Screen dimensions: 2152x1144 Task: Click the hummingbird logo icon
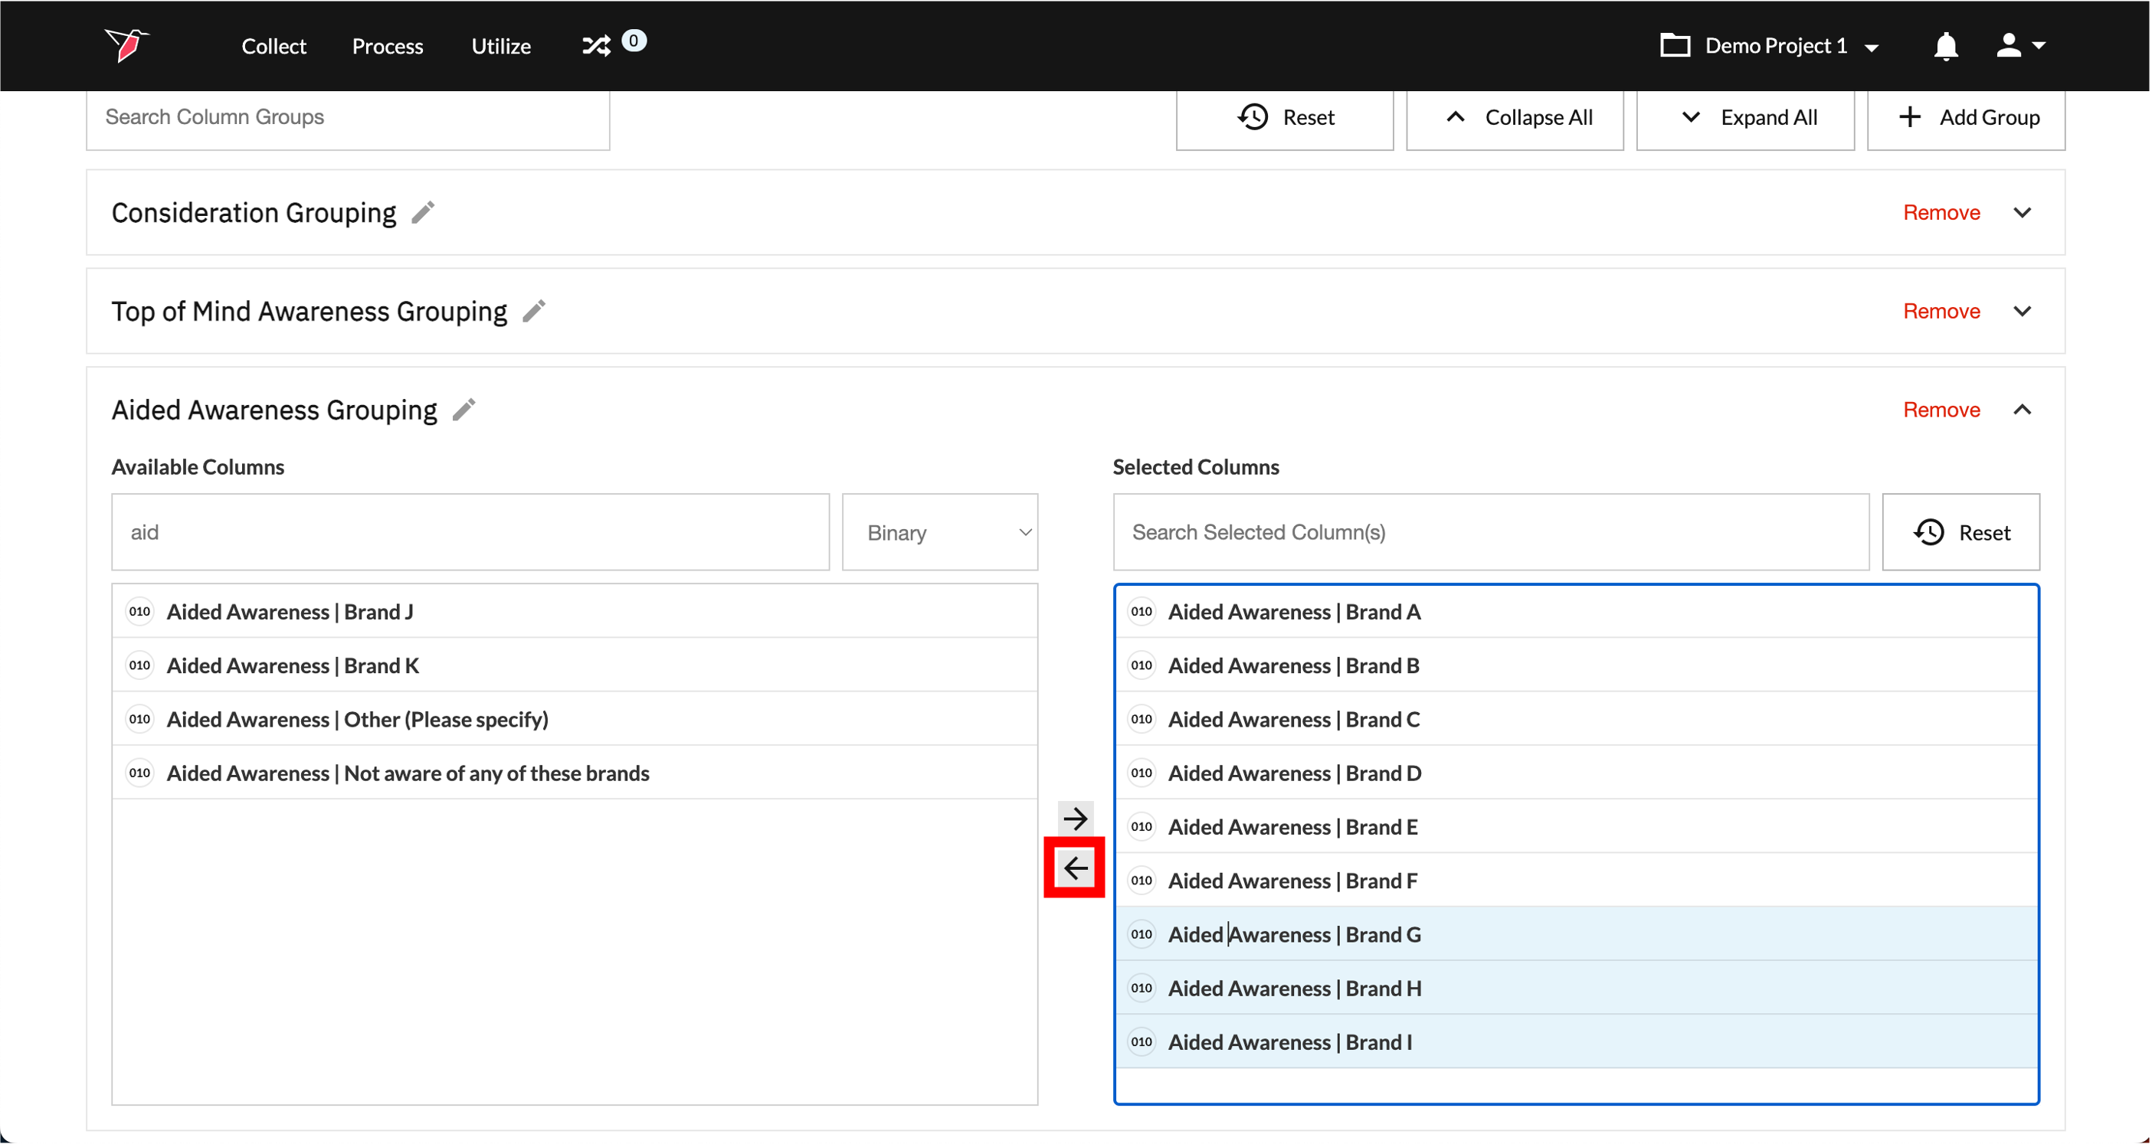tap(126, 45)
